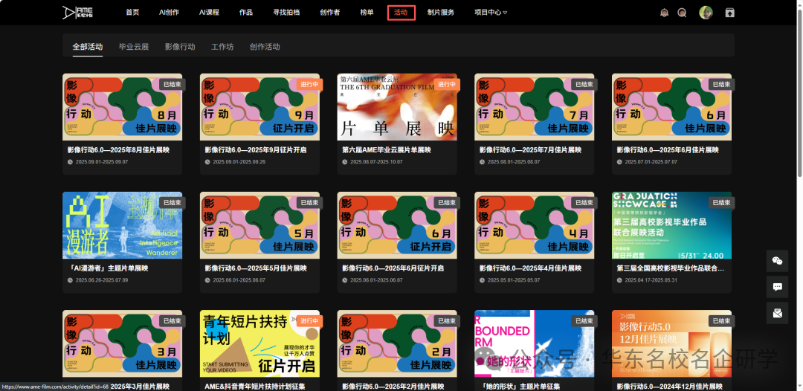Image resolution: width=803 pixels, height=391 pixels.
Task: Click the 「AI漫游者」主题片单展映 title
Action: click(109, 268)
